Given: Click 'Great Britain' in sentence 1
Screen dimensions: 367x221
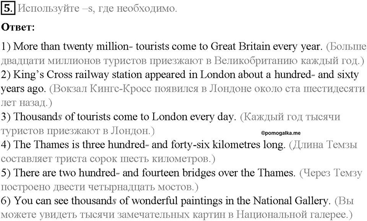Looking at the screenshot, I should coord(240,46).
